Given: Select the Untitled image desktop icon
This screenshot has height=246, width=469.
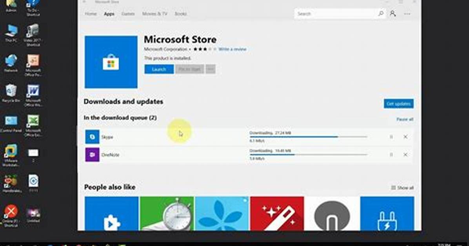Looking at the screenshot, I should point(33,215).
